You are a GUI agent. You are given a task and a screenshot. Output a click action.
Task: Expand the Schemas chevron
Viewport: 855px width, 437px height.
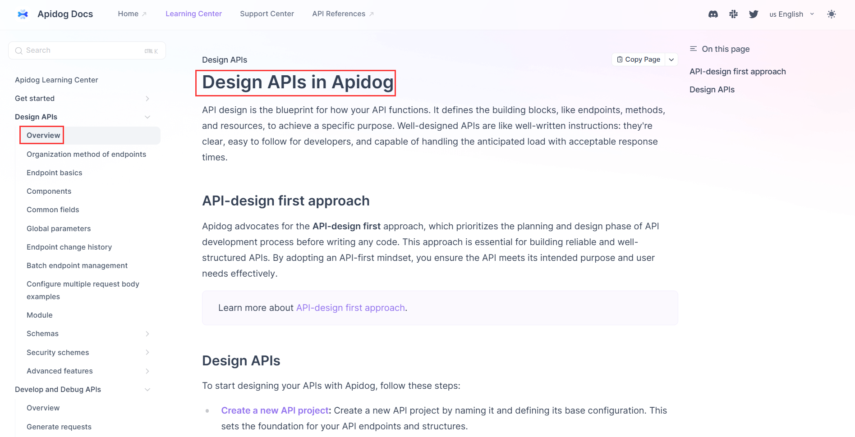[147, 334]
